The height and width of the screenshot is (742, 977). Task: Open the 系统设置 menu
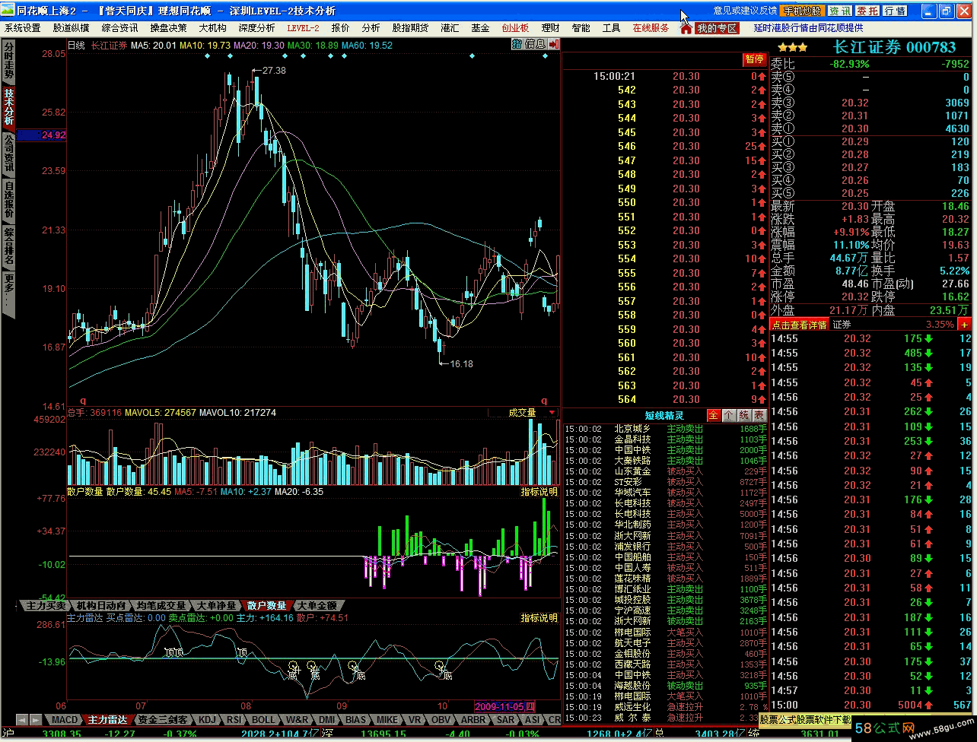(x=23, y=28)
